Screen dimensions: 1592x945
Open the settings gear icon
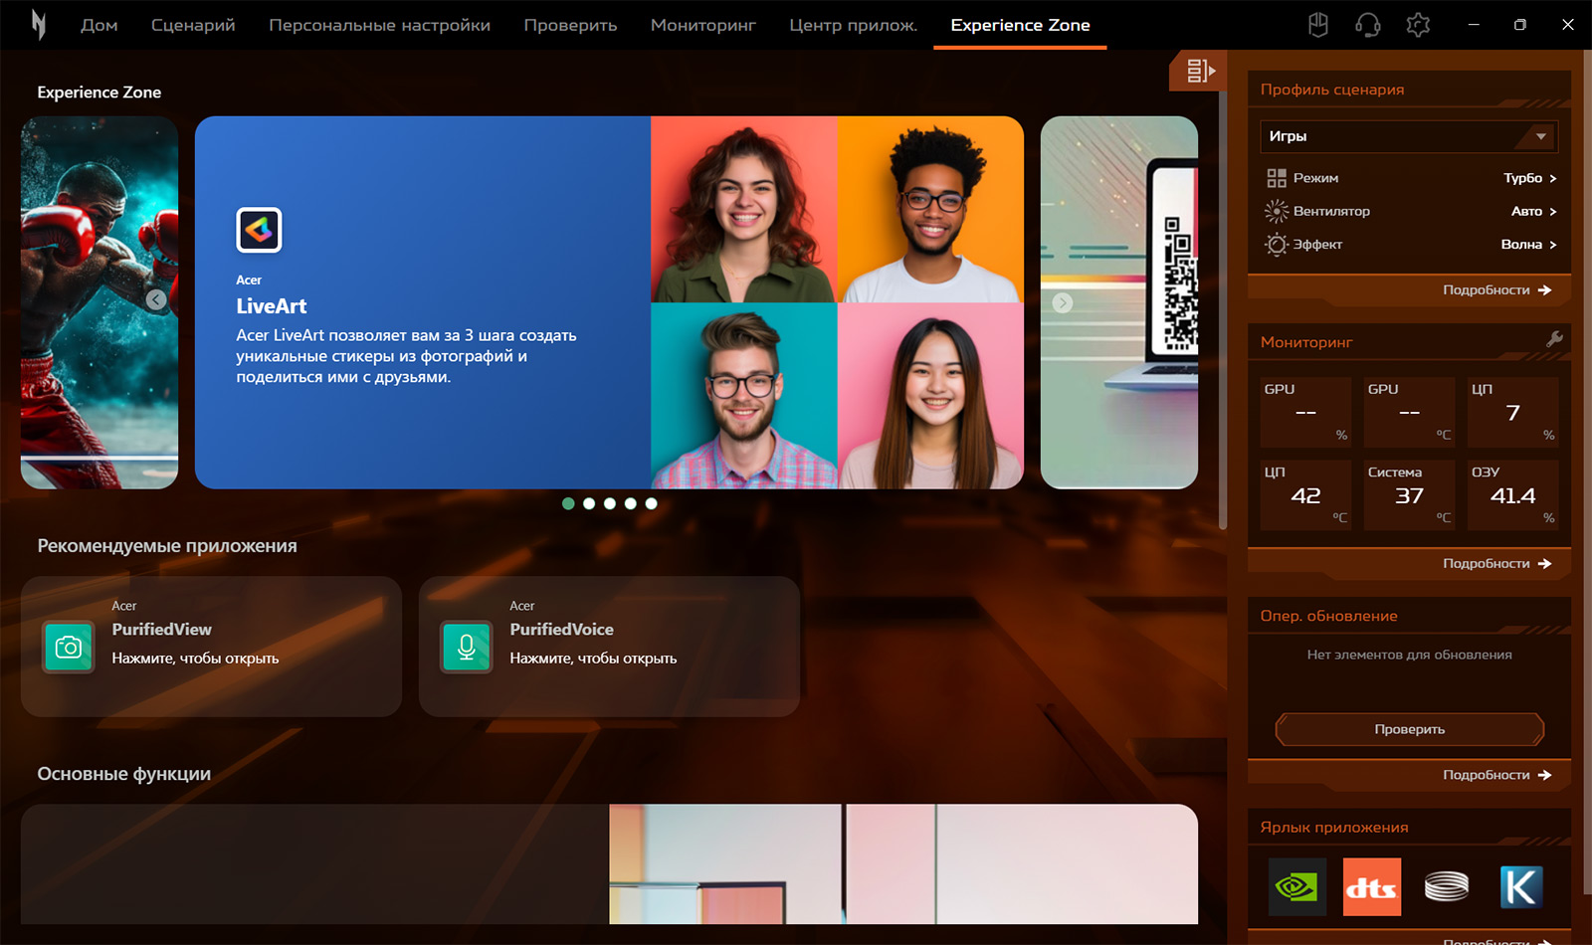(x=1418, y=25)
